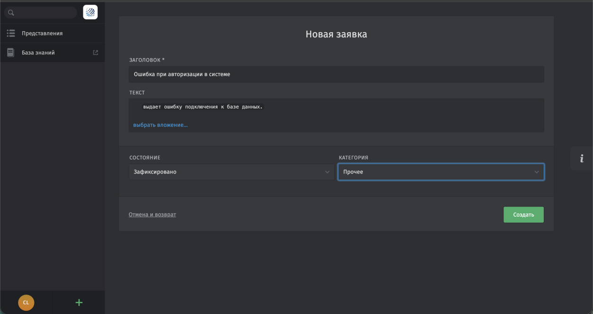593x314 pixels.
Task: Open the Представления menu item
Action: point(53,34)
